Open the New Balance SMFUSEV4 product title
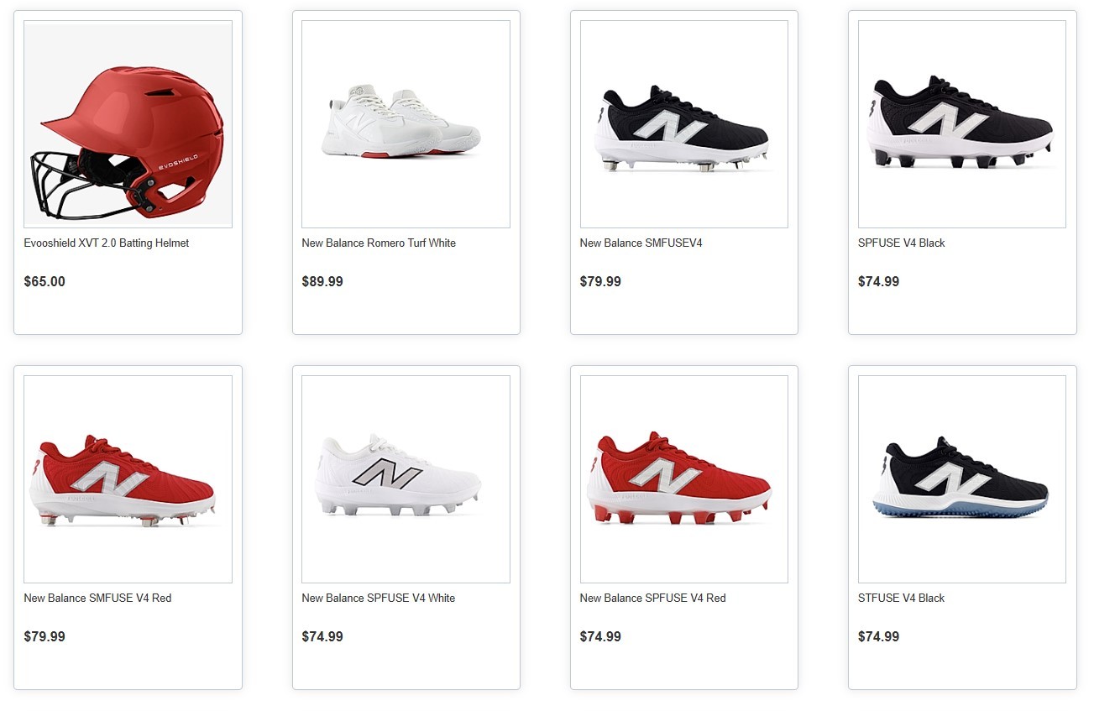 pos(641,243)
